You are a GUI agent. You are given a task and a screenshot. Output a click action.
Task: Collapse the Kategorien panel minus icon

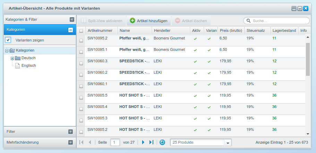(x=70, y=30)
